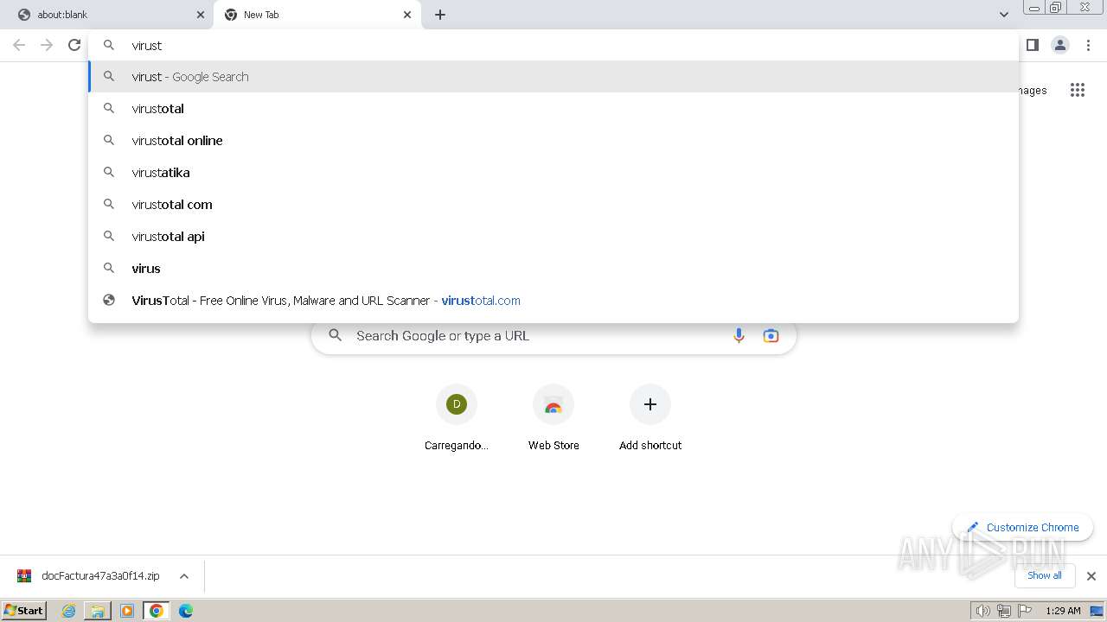The width and height of the screenshot is (1107, 622).
Task: Open File Explorer from taskbar
Action: [98, 611]
